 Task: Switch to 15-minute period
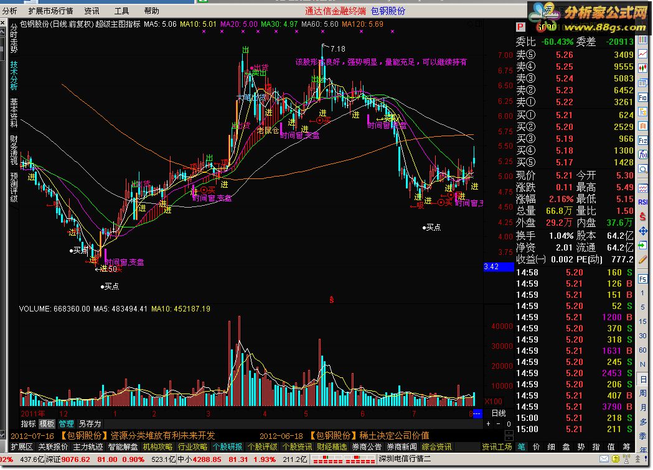point(642,321)
